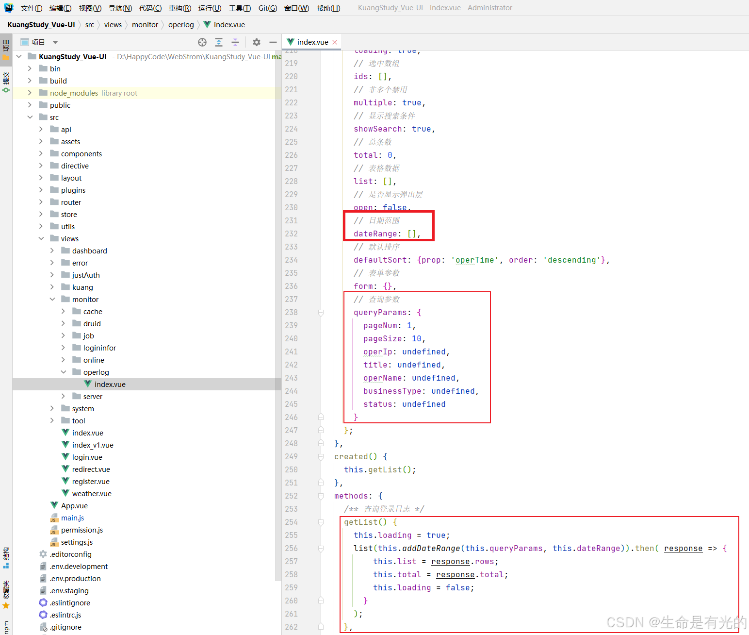Open the Favorites tool window sidebar button
This screenshot has height=635, width=749.
6,594
